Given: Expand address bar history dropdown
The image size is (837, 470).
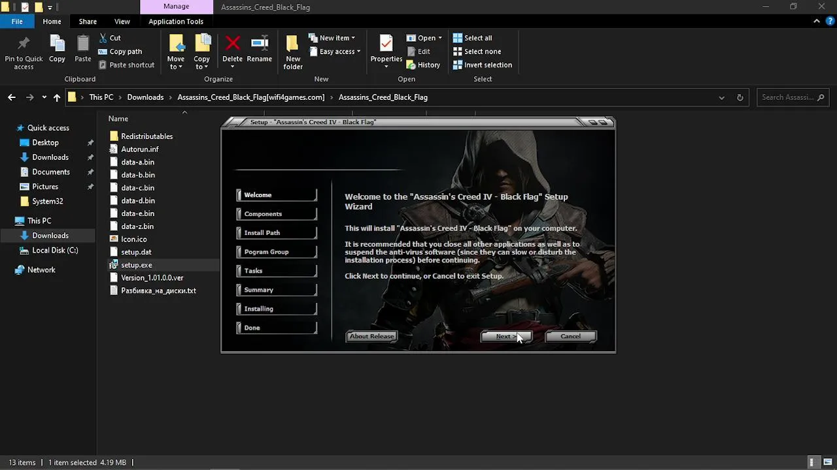Looking at the screenshot, I should (721, 97).
